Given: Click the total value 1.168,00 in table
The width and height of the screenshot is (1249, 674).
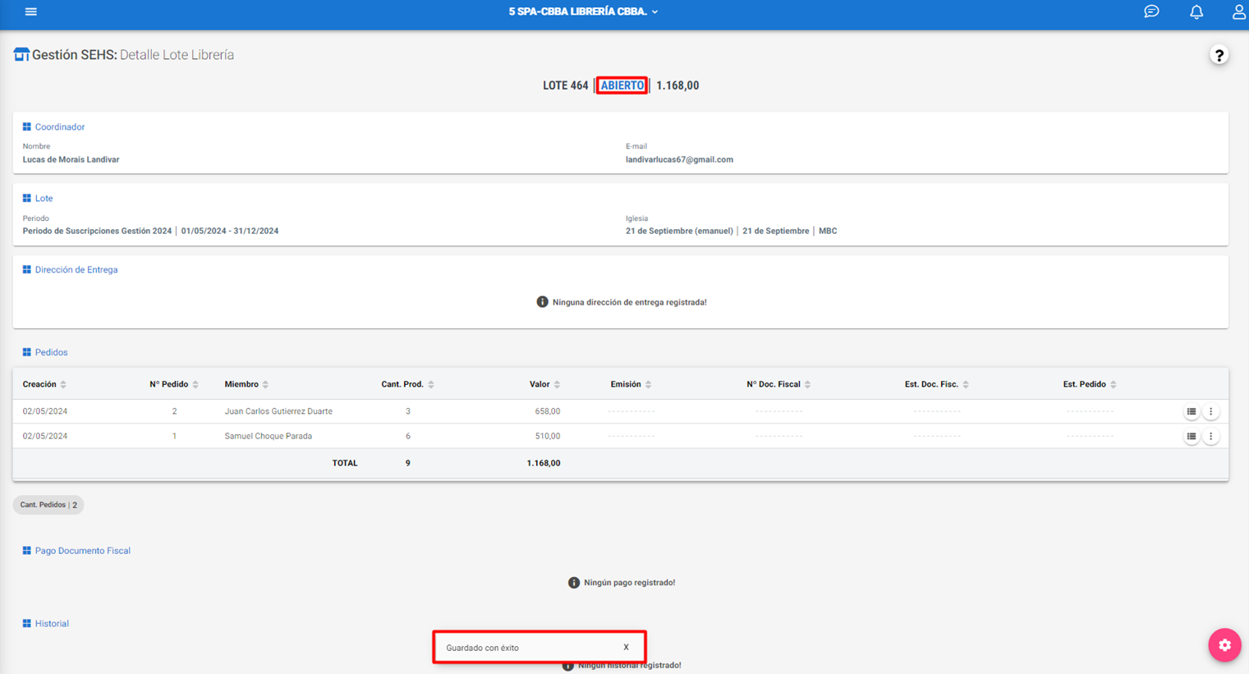Looking at the screenshot, I should 544,463.
